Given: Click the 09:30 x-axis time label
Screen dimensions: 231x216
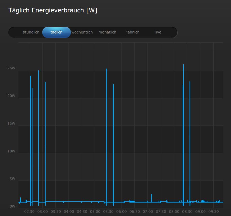Looking at the screenshot, I should (214, 212).
